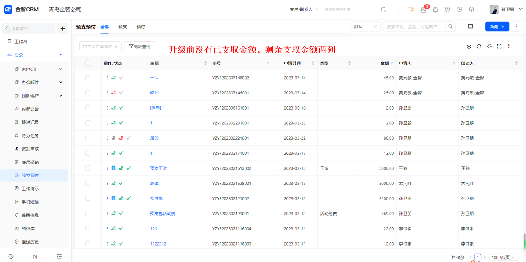The image size is (526, 262).
Task: Check the box for the [复制]-1 row
Action: [88, 108]
